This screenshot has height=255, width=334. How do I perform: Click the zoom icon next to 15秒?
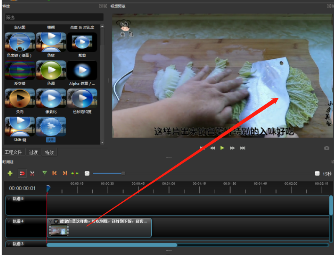[x=317, y=173]
